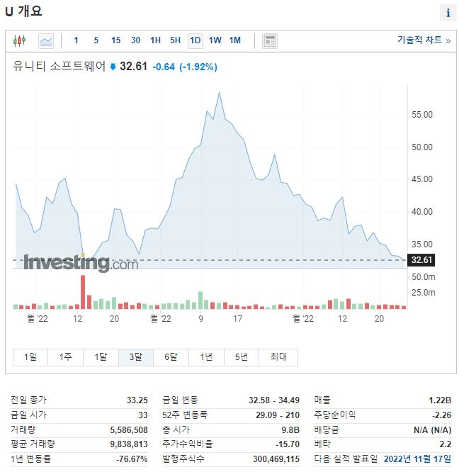Click the 총 시가 value 9.8B
This screenshot has width=459, height=472.
[x=290, y=430]
